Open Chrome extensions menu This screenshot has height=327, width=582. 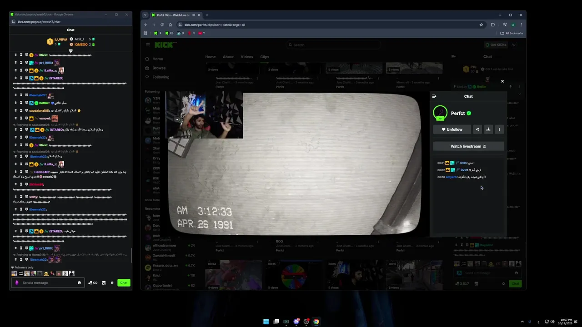click(x=493, y=25)
